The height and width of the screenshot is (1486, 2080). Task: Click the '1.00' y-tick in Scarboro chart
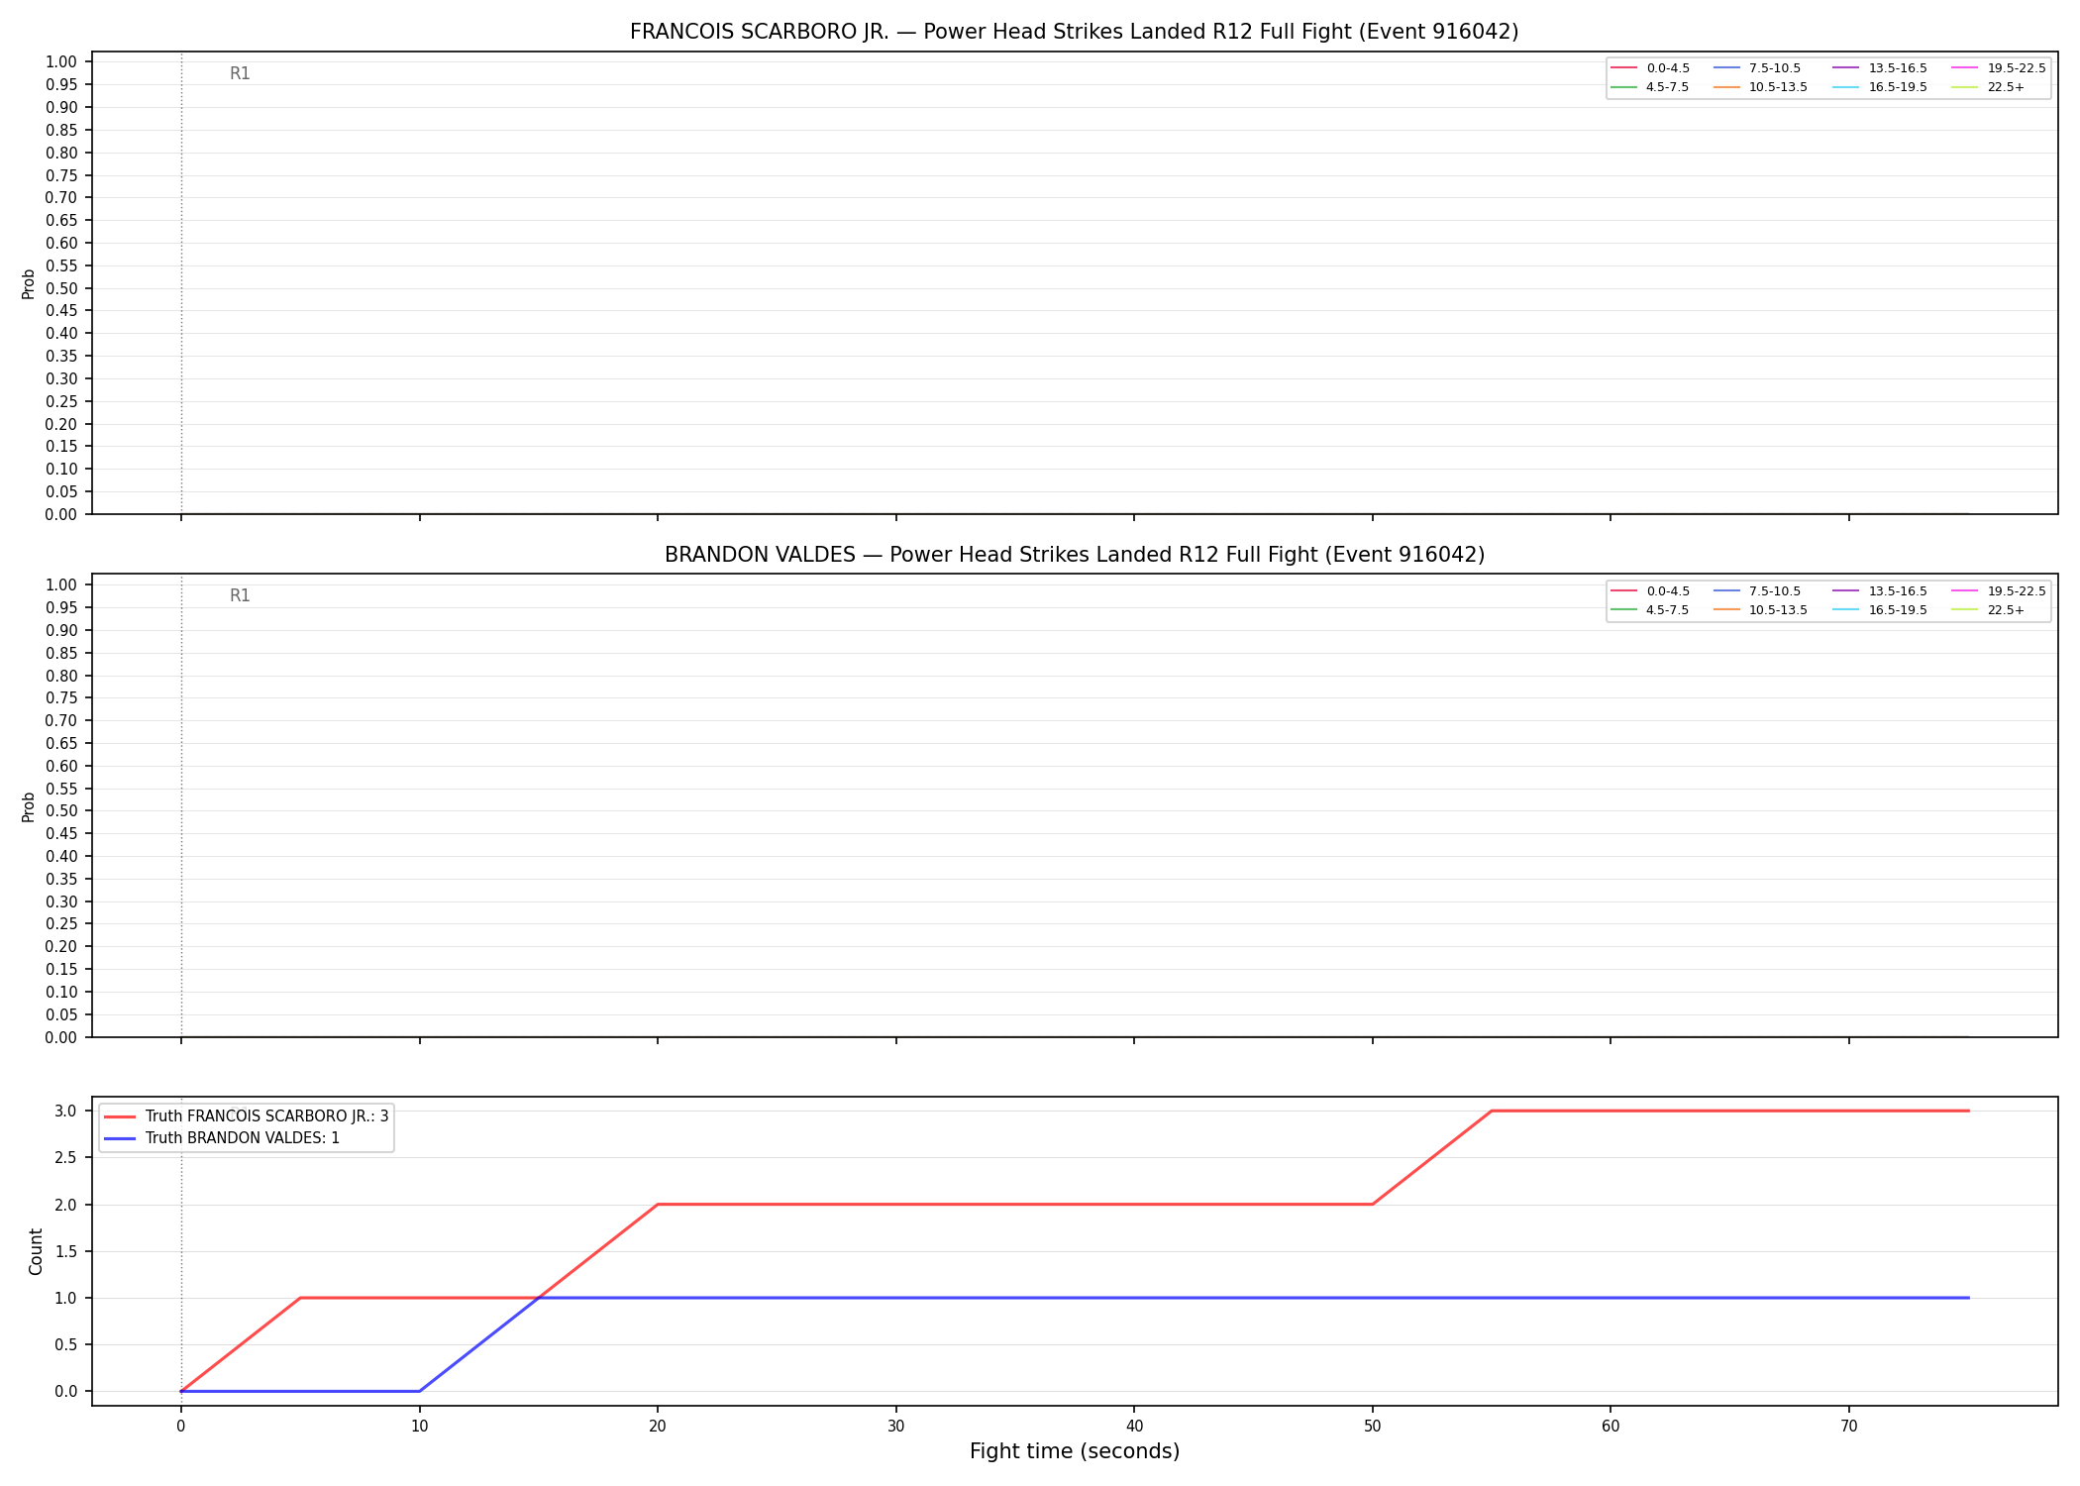coord(61,61)
